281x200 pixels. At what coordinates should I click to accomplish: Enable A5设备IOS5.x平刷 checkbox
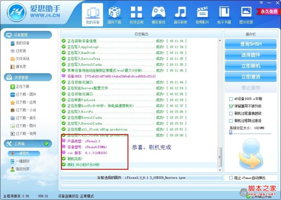pyautogui.click(x=231, y=99)
